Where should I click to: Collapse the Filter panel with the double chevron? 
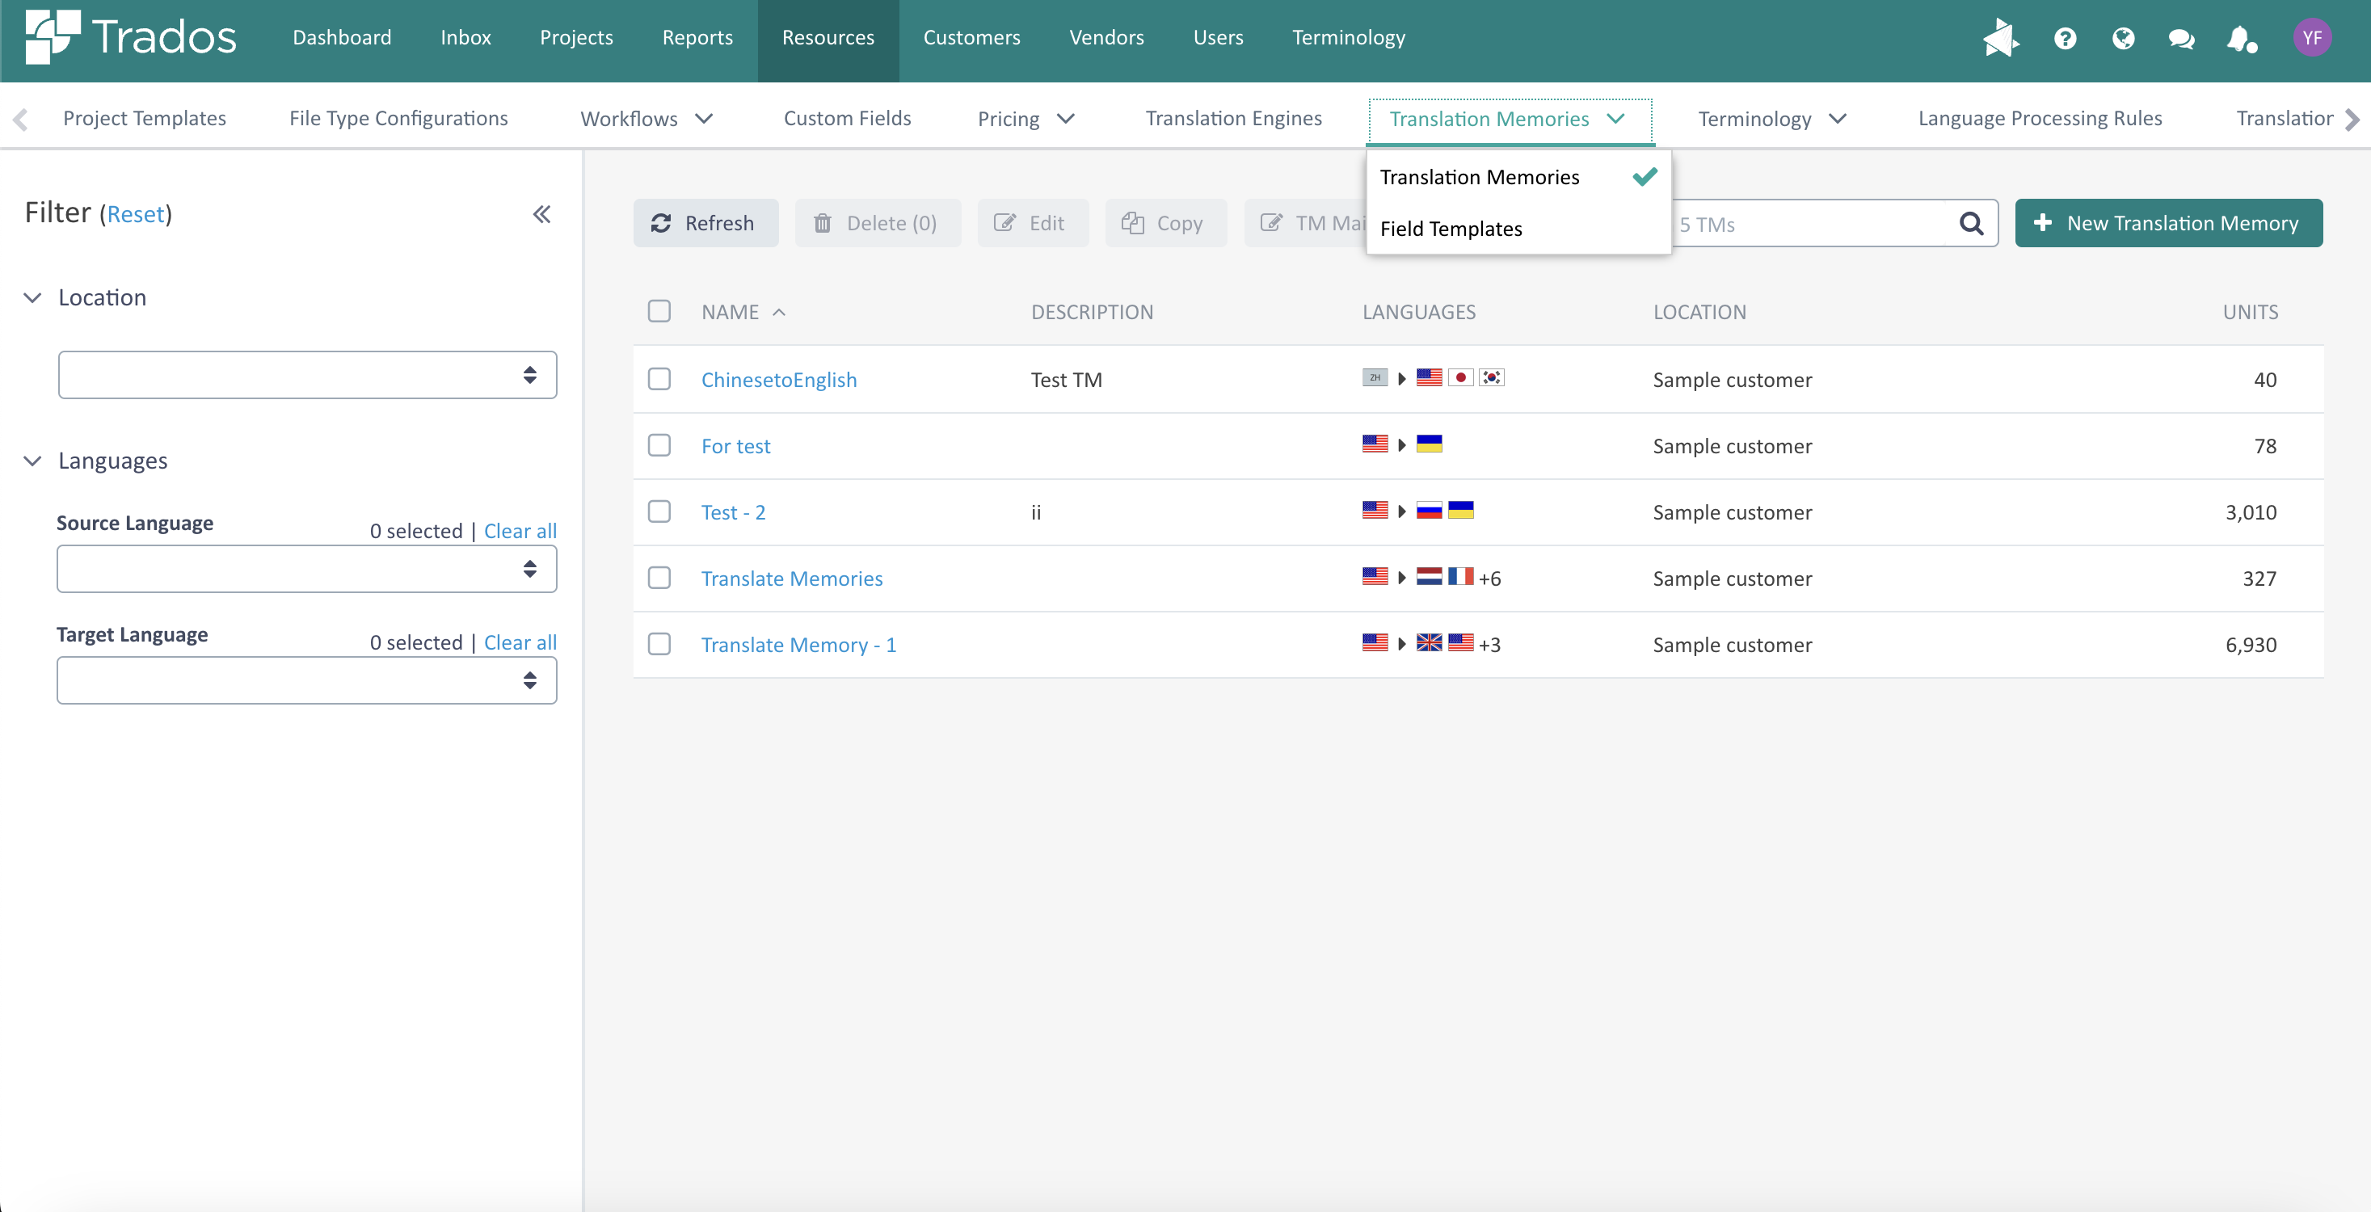(x=541, y=213)
